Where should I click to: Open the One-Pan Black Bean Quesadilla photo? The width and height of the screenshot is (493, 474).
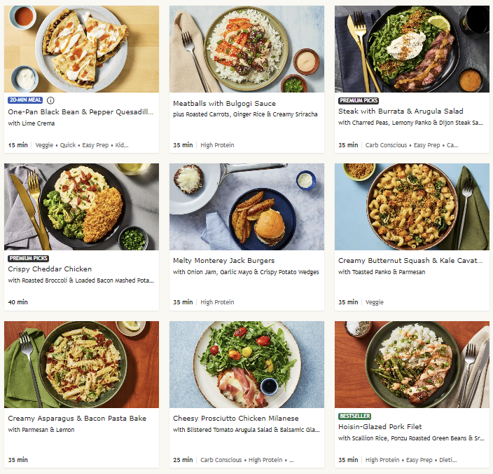coord(81,49)
